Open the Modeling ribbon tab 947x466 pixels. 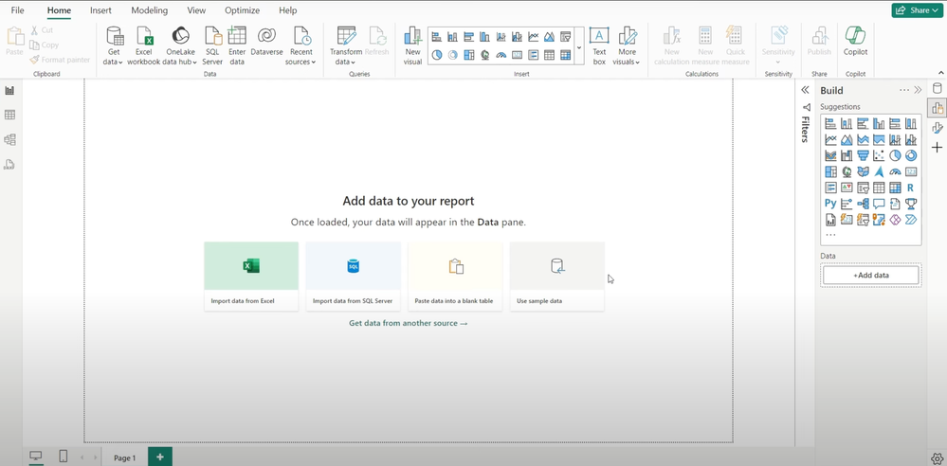(x=149, y=10)
